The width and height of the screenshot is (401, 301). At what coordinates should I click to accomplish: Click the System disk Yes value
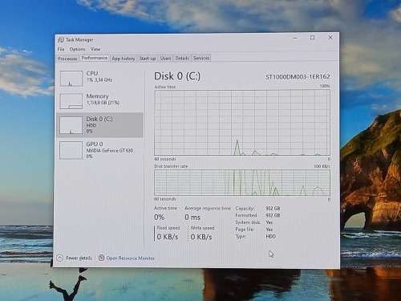[269, 222]
